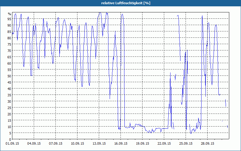
Task: Select the x-axis date label 10.09.15
Action: [x=77, y=144]
